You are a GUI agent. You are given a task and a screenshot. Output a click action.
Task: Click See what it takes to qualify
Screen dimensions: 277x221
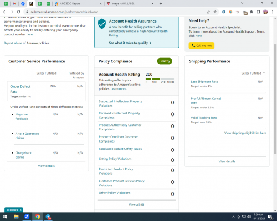(x=130, y=43)
